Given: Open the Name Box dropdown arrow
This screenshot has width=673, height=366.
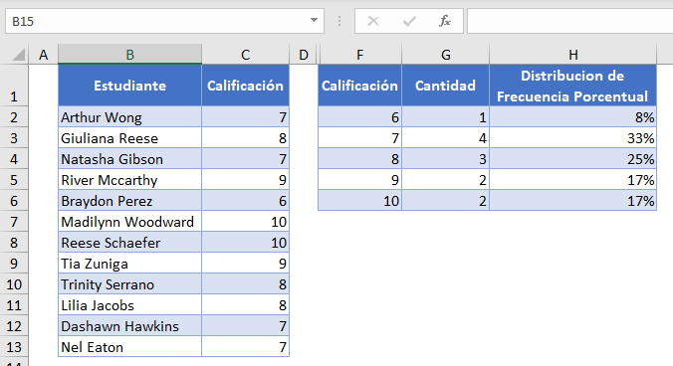Looking at the screenshot, I should pyautogui.click(x=314, y=21).
